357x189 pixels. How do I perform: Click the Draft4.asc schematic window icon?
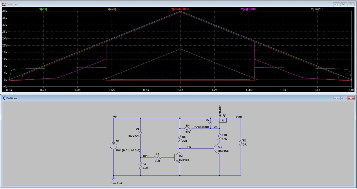pos(3,98)
